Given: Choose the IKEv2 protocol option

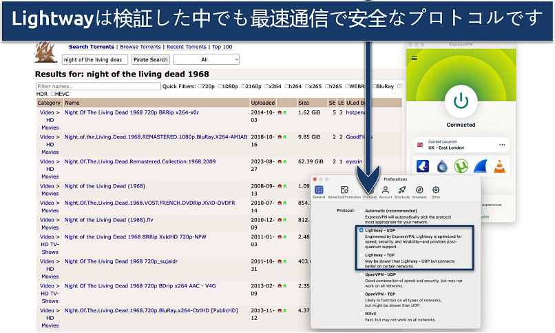Looking at the screenshot, I should 362,313.
